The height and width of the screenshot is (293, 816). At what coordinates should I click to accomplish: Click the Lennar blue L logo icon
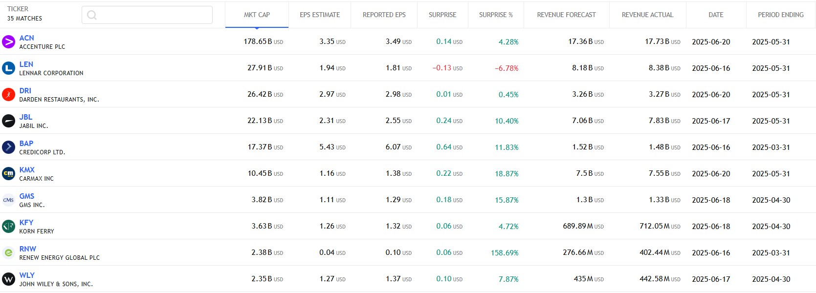(9, 68)
